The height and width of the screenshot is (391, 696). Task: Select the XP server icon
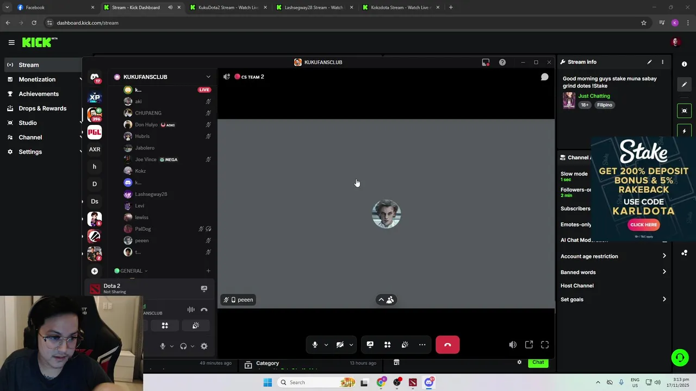pyautogui.click(x=95, y=98)
